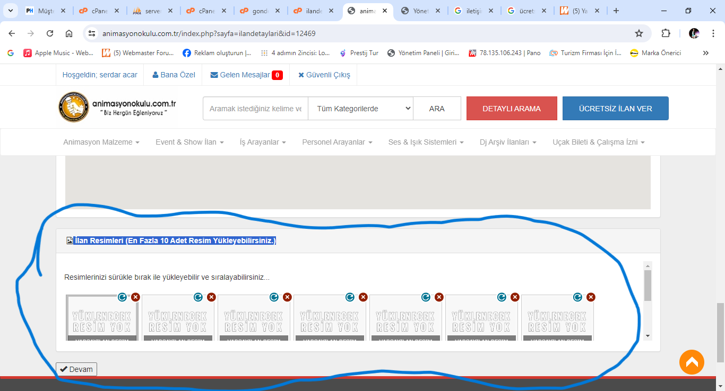This screenshot has width=725, height=391.
Task: Delete the fourth image slot with red X
Action: point(363,297)
